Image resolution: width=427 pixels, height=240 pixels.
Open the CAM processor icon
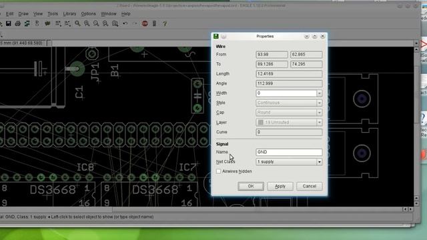point(27,24)
